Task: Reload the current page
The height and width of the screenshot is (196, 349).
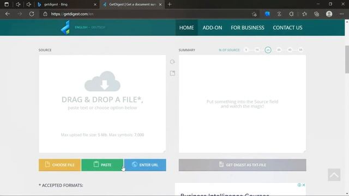Action: pos(32,14)
